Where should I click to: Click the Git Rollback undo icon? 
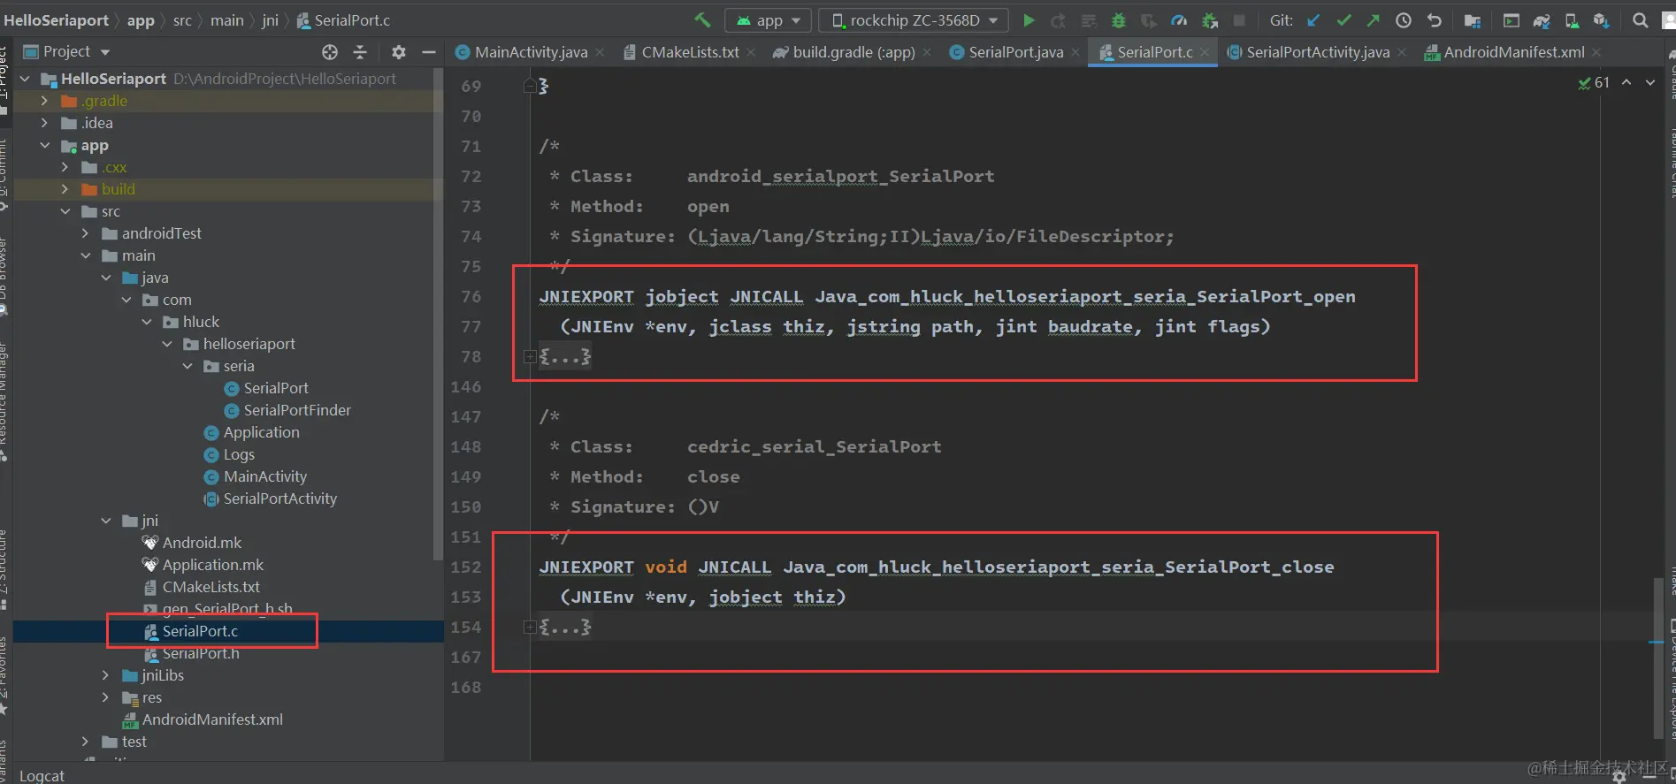[x=1435, y=19]
